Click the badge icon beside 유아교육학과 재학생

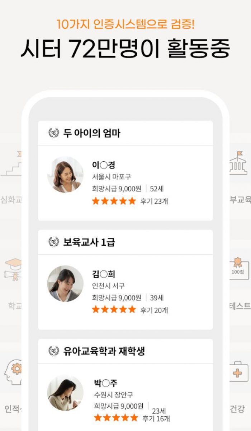(54, 351)
